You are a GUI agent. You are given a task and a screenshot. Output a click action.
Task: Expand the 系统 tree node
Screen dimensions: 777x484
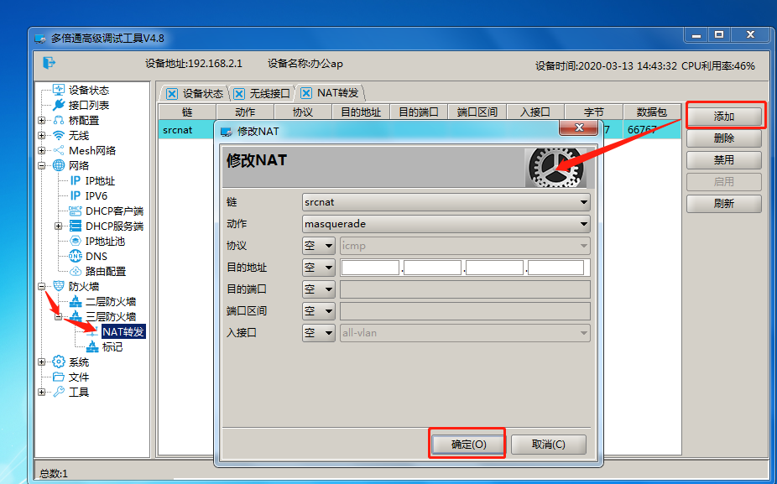[42, 362]
